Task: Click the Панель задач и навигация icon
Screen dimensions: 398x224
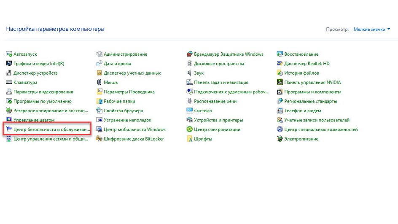Action: click(x=190, y=82)
